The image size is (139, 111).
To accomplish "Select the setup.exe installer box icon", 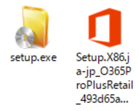I will pos(32,27).
